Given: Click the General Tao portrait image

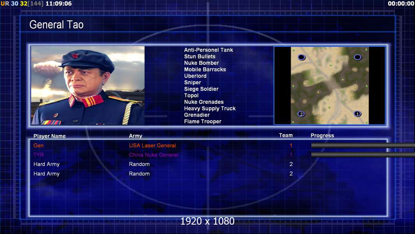Looking at the screenshot, I should [88, 85].
